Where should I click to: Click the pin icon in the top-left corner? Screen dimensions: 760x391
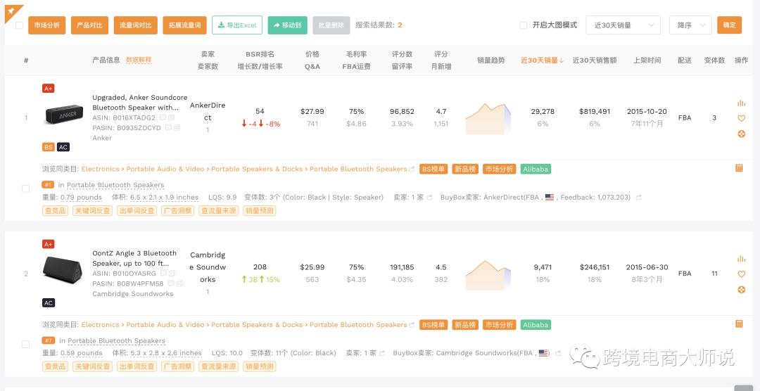click(11, 11)
